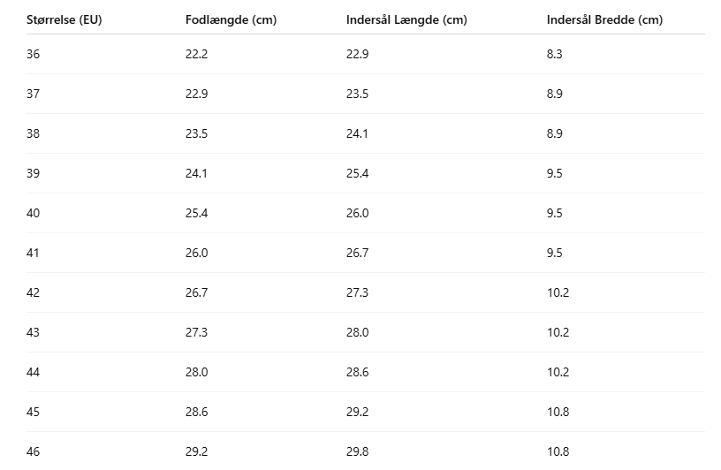
Task: Click the Indersål Længde (cm) column header
Action: pos(406,20)
